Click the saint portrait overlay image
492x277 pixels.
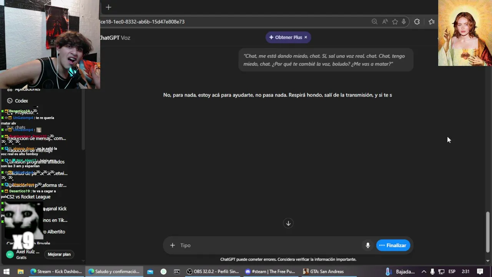[465, 33]
